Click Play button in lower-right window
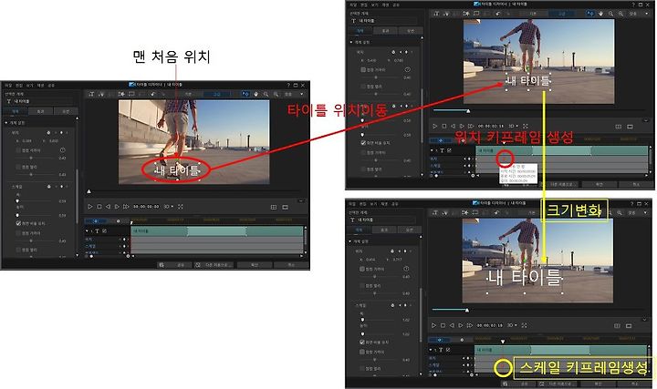 pos(434,325)
